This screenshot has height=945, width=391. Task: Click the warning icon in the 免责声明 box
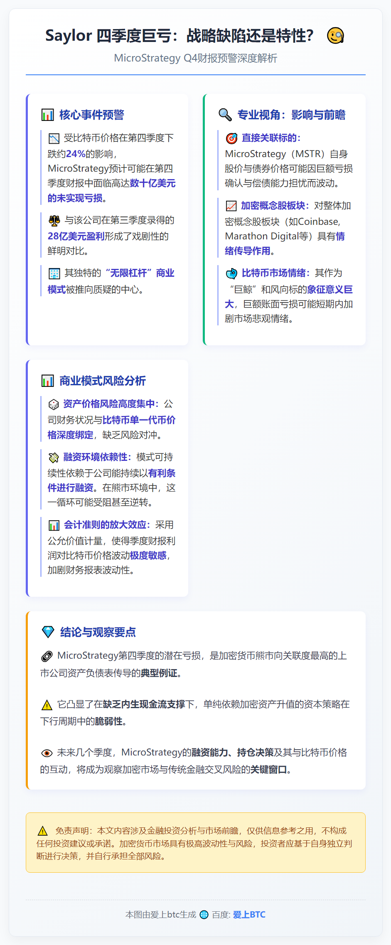(x=42, y=831)
